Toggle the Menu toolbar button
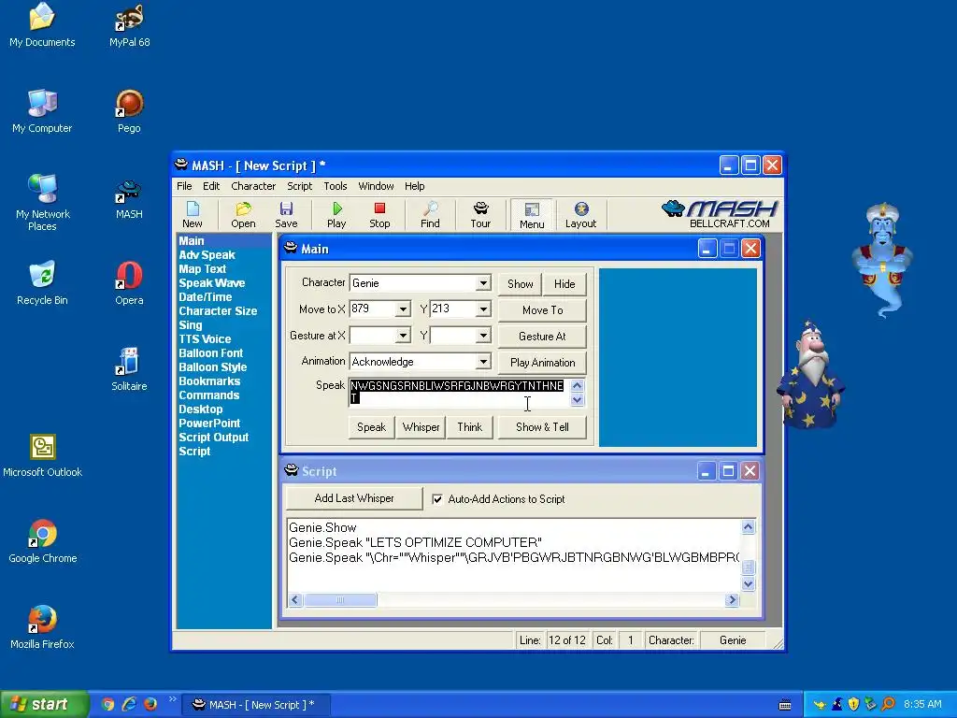This screenshot has height=718, width=957. point(532,215)
